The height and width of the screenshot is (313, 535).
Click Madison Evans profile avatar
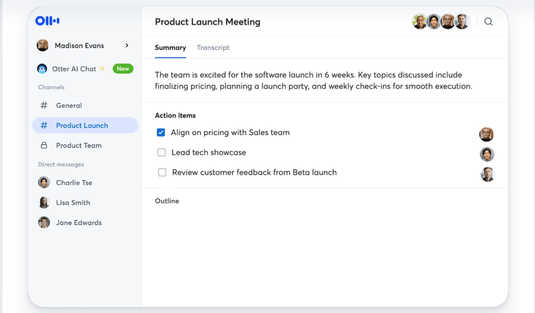42,45
